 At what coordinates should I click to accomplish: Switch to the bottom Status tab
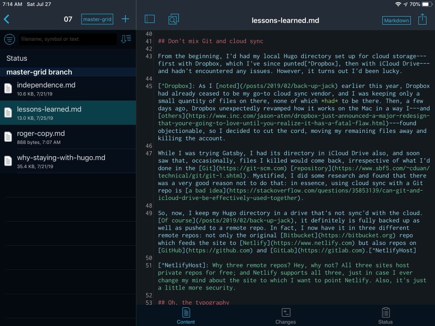point(385,316)
